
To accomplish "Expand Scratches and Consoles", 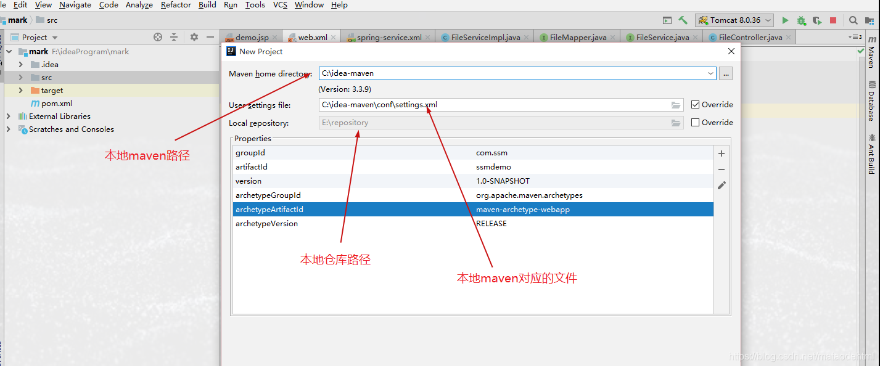I will pos(9,129).
